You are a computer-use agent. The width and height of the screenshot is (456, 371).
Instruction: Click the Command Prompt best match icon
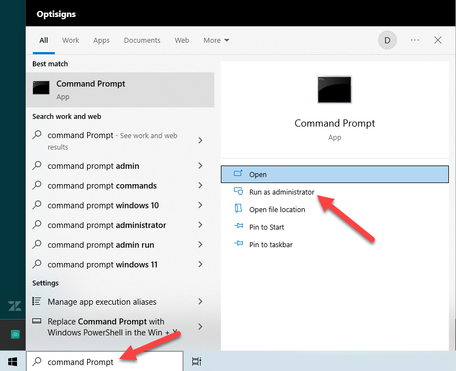click(x=41, y=88)
